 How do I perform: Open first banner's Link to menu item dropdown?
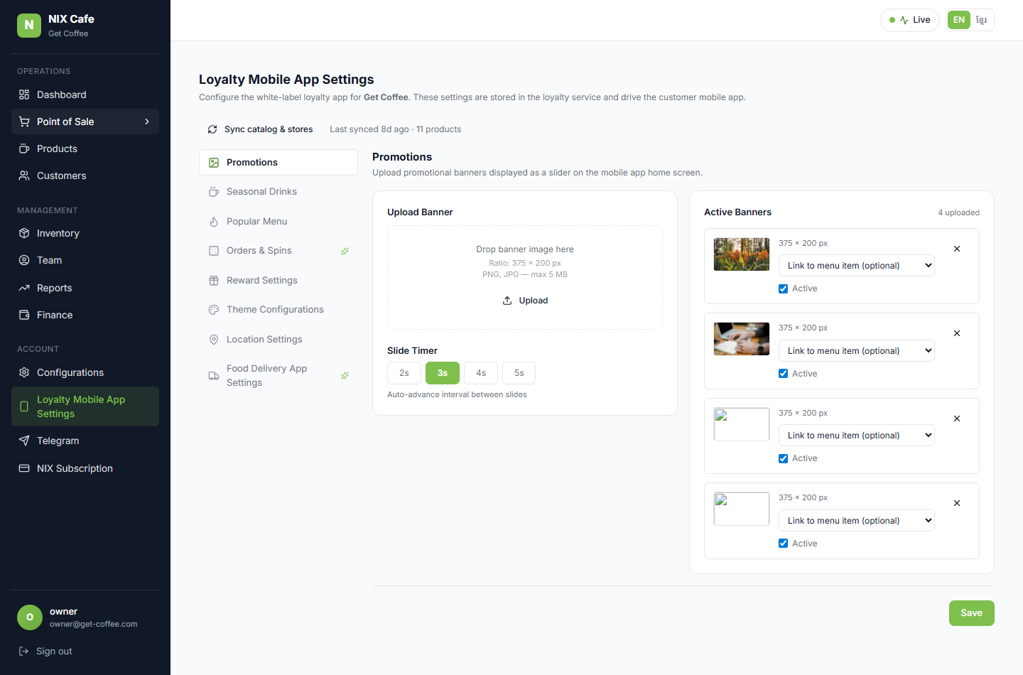857,266
